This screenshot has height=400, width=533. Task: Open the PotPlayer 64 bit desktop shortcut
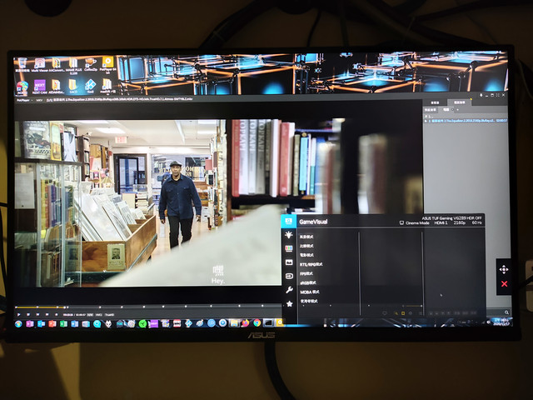107,65
